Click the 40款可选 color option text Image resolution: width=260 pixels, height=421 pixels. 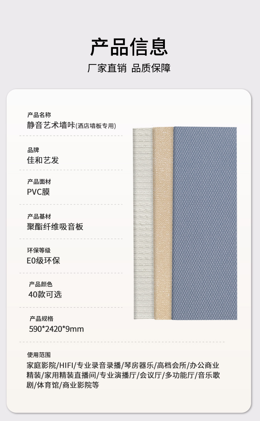click(45, 294)
